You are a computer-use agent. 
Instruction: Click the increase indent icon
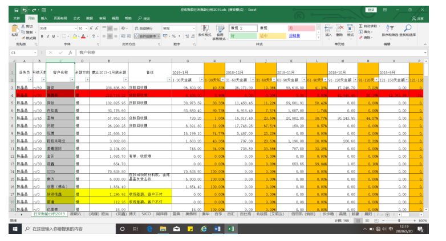(128, 36)
